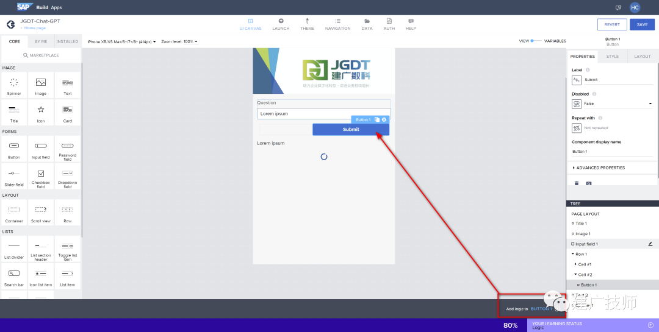Switch to the Properties tab
The width and height of the screenshot is (659, 332).
tap(583, 56)
